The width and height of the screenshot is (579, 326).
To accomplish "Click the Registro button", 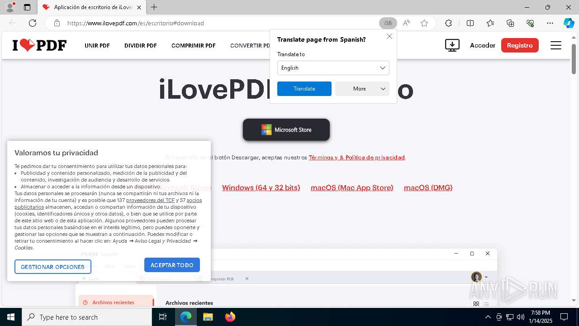I will [520, 45].
